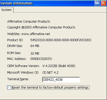Click the Copyright @2003 line

pyautogui.click(x=41, y=27)
